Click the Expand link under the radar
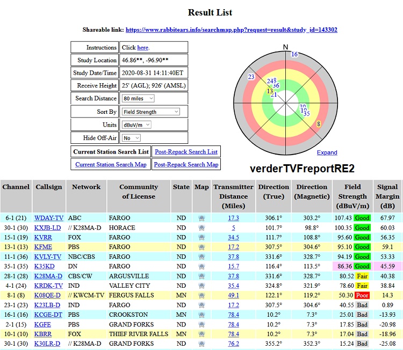 pyautogui.click(x=327, y=153)
